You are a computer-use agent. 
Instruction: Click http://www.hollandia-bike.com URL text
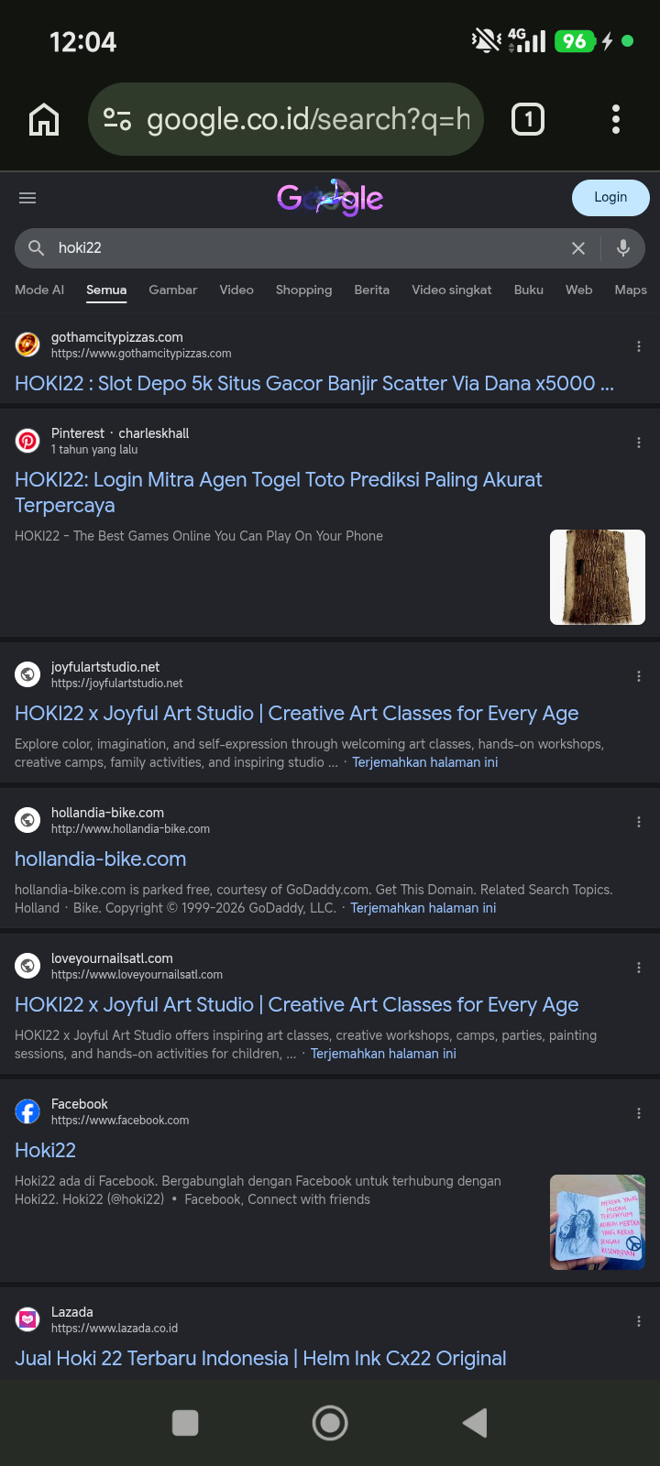click(x=130, y=828)
